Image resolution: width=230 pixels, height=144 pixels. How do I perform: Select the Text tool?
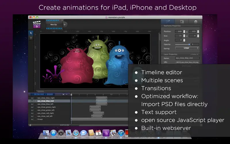(31, 38)
